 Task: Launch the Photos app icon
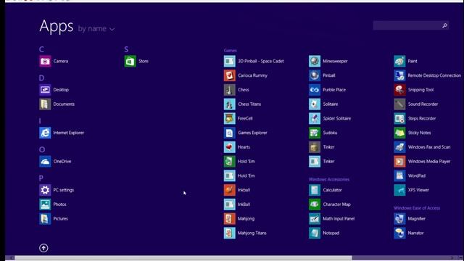[45, 204]
